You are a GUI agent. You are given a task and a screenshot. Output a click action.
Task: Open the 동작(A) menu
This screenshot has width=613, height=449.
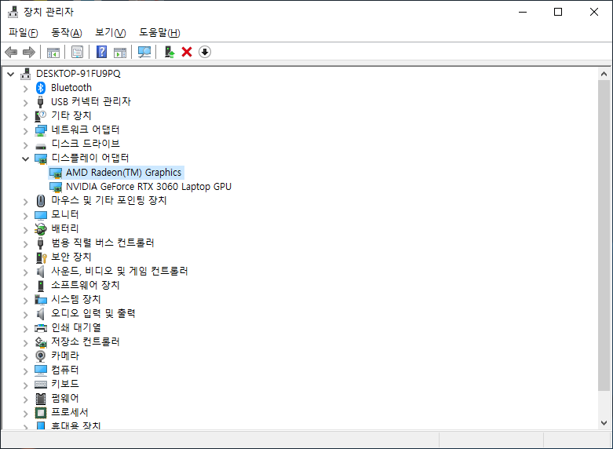[67, 32]
